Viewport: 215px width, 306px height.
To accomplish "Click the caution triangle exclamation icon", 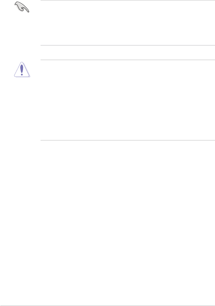I will 22,70.
